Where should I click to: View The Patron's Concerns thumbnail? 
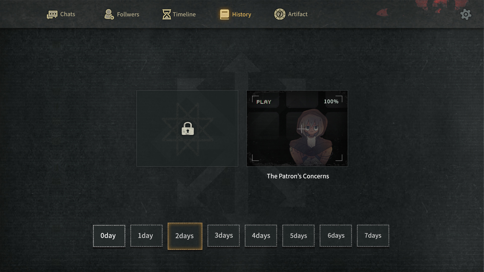(297, 128)
